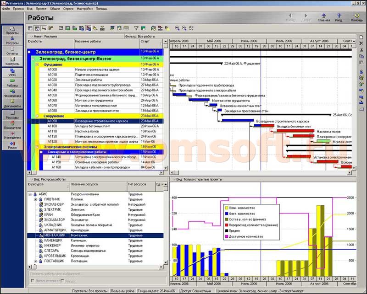Click the scheduling clock toolbar icon

tap(153, 28)
